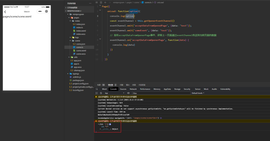Open the Default levels dropdown
270x141 pixels.
click(198, 93)
